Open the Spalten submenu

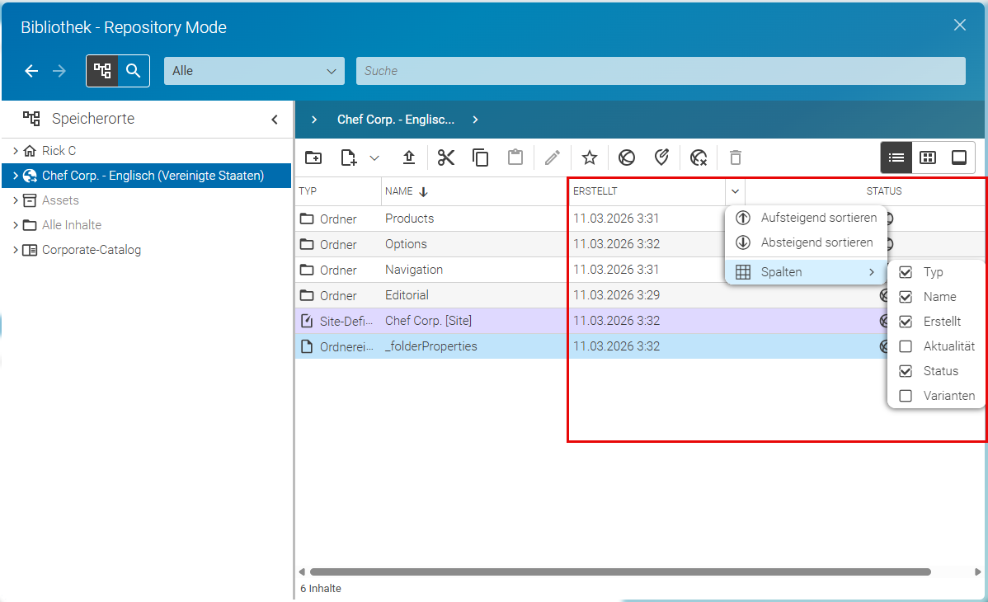(806, 272)
